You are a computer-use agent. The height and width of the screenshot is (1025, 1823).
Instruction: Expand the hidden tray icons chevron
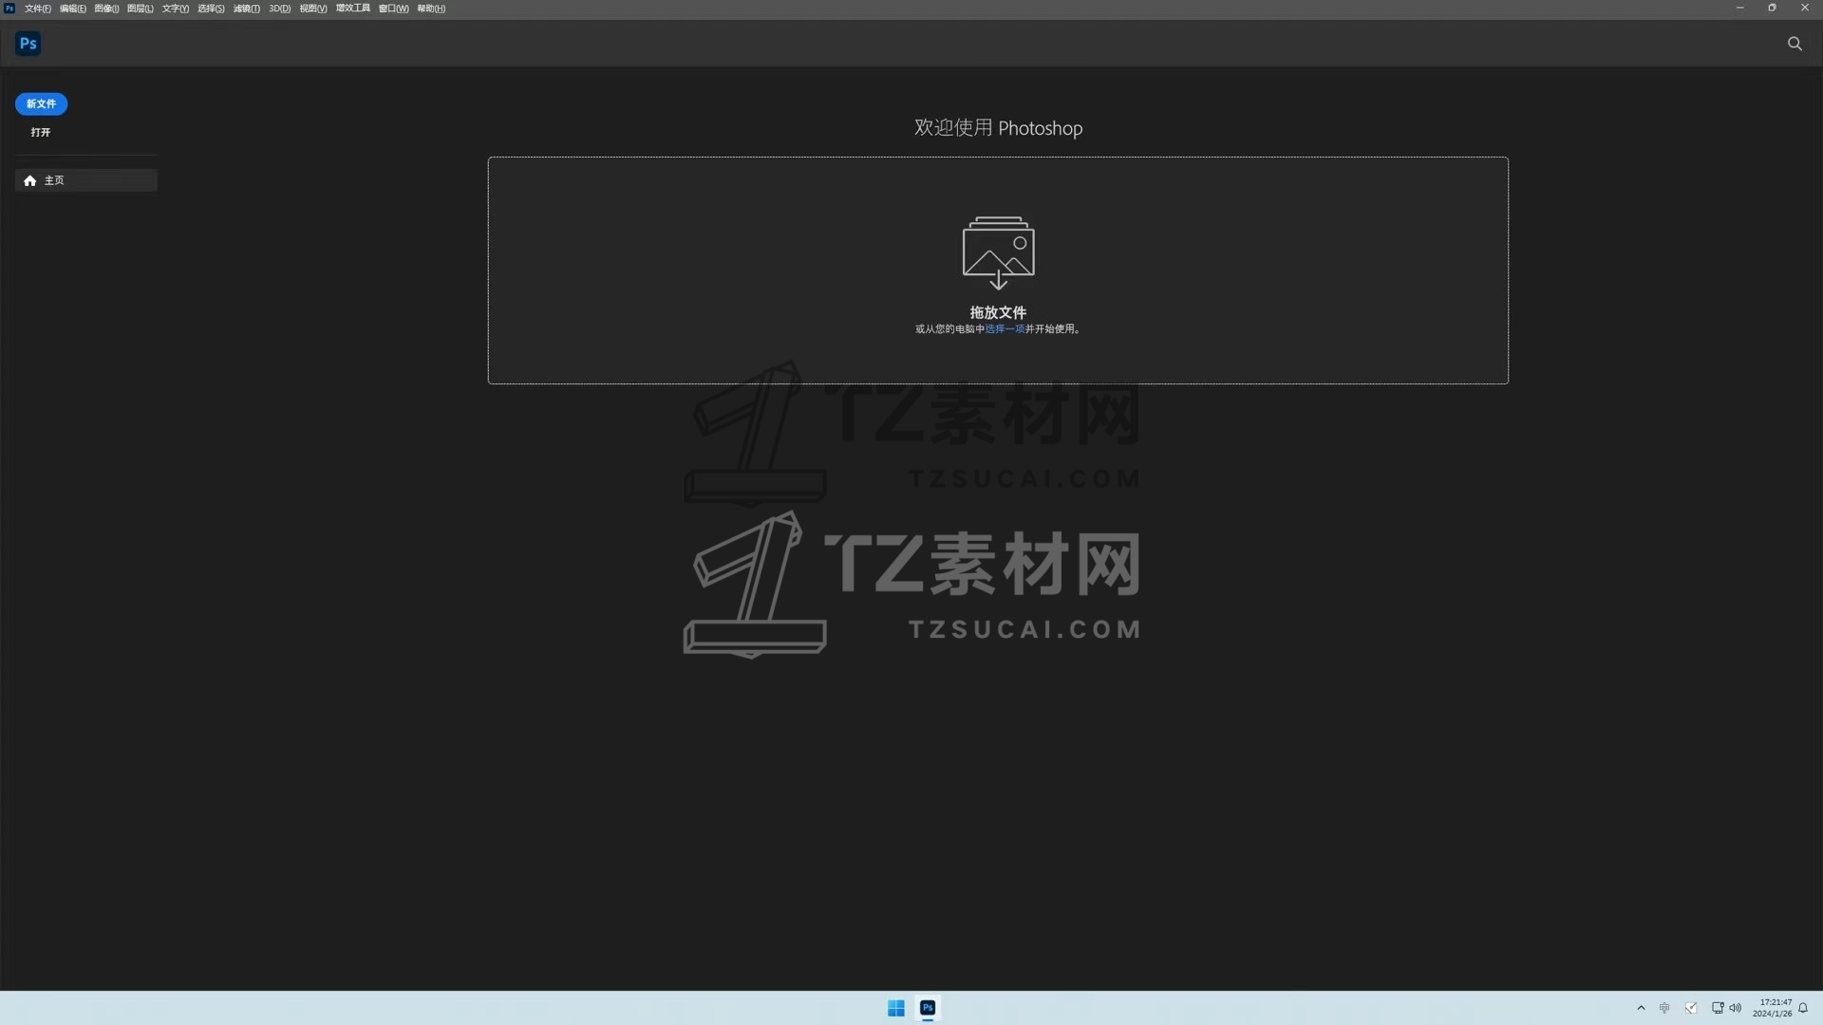(x=1641, y=1008)
